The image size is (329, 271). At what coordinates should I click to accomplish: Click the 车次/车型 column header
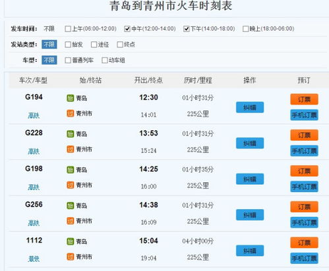[33, 80]
